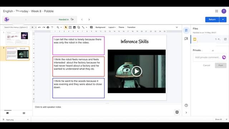The height and width of the screenshot is (129, 229).
Task: Click the account avatar T
Action: [224, 11]
